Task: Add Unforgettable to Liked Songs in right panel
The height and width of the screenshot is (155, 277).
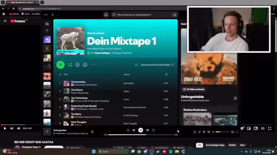Action: tap(235, 98)
